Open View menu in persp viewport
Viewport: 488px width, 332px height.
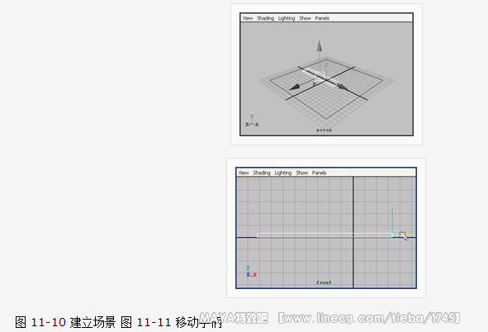[x=248, y=18]
